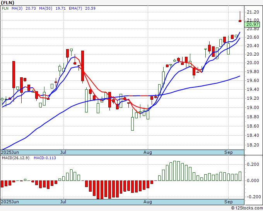
Task: Click the 21.20 price axis label
Action: pos(253,12)
